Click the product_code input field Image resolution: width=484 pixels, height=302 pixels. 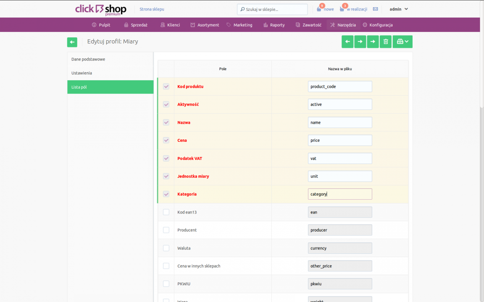[x=340, y=86]
